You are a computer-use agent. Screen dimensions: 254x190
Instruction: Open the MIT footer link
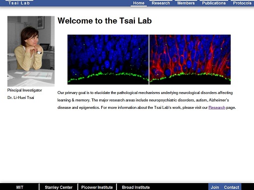click(20, 187)
